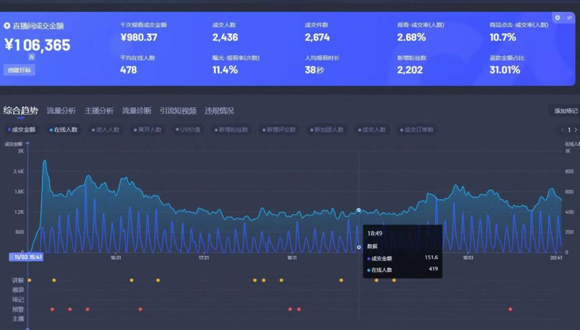Switch to the 流量分析 tab

[x=61, y=111]
